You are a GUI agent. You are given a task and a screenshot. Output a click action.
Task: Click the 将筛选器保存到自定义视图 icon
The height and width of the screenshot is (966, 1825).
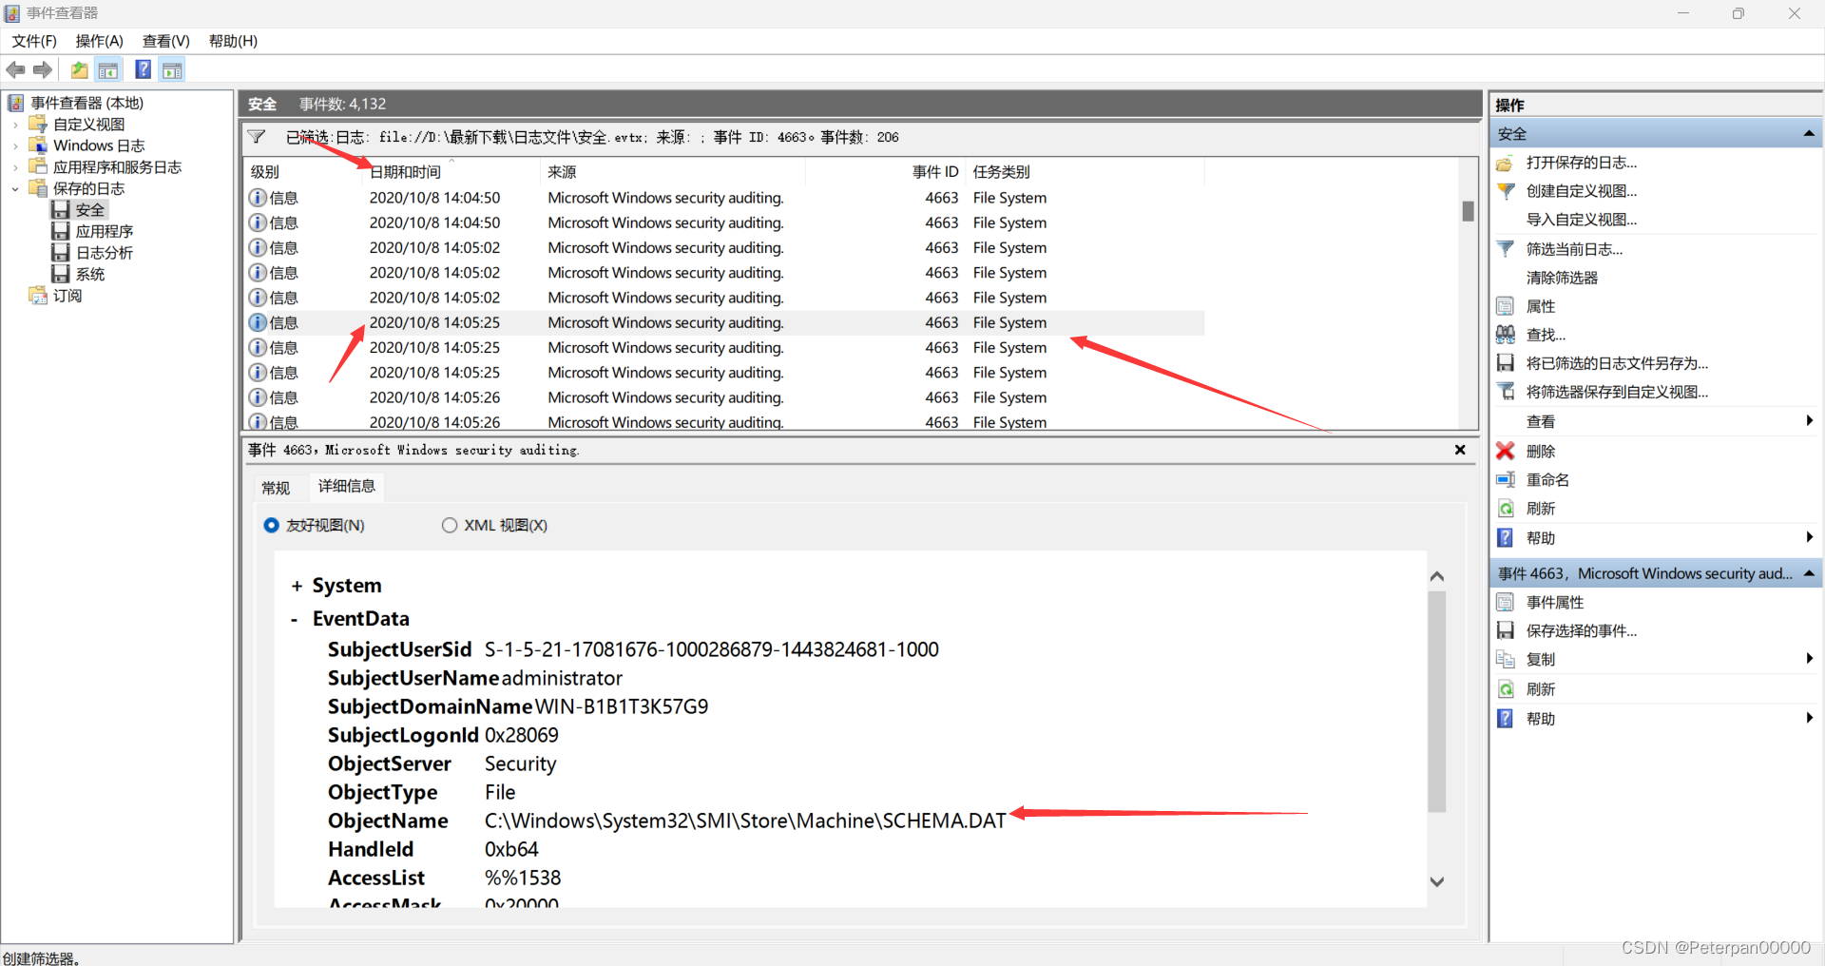point(1505,392)
